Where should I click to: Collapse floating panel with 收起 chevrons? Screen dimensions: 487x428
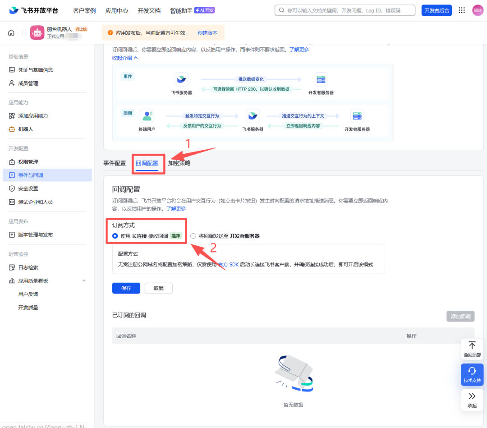point(472,400)
